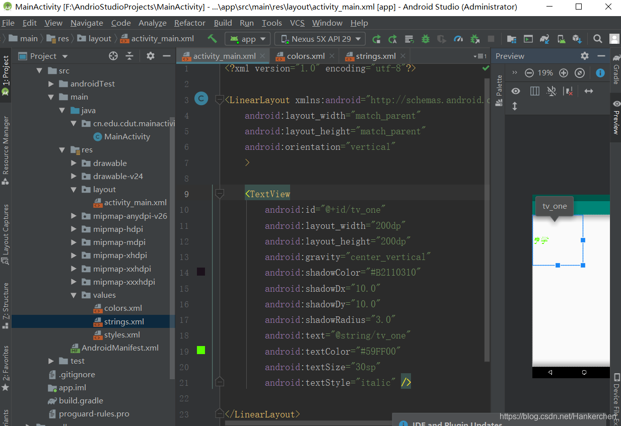Viewport: 621px width, 426px height.
Task: Zoom out the layout preview
Action: click(x=529, y=73)
